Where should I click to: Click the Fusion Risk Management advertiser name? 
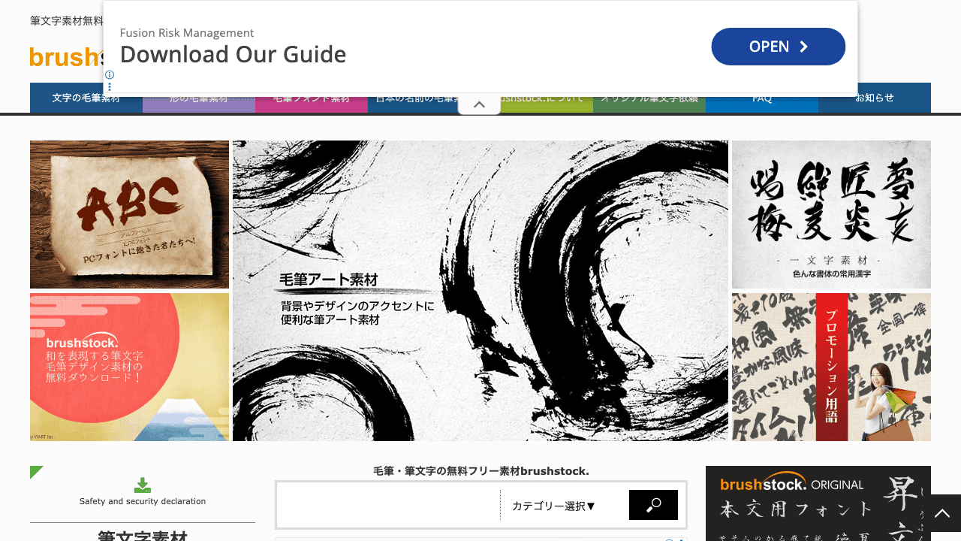coord(187,33)
